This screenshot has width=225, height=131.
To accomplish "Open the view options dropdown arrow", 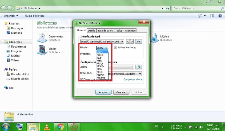I will coord(205,16).
